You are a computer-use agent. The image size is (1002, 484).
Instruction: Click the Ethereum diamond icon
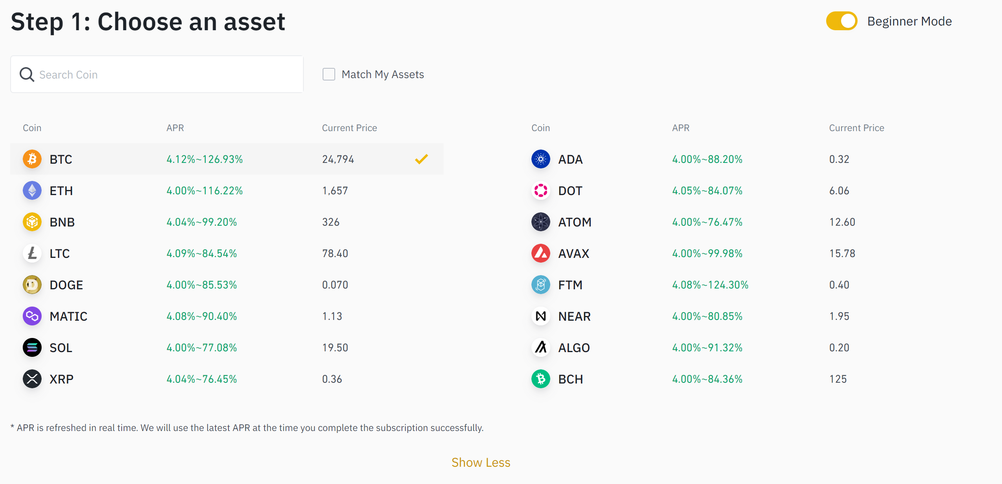coord(32,190)
